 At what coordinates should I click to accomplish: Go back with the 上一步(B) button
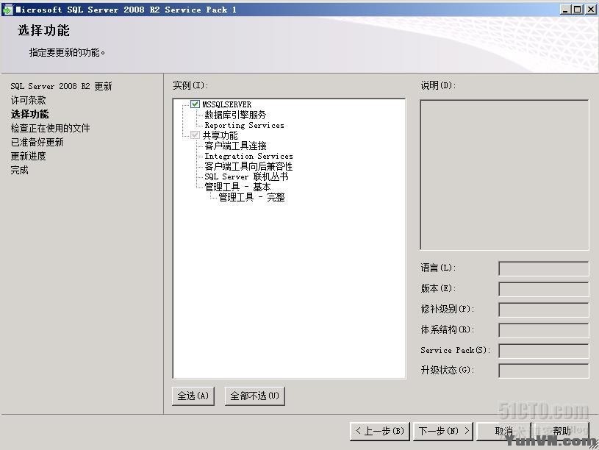[x=380, y=432]
